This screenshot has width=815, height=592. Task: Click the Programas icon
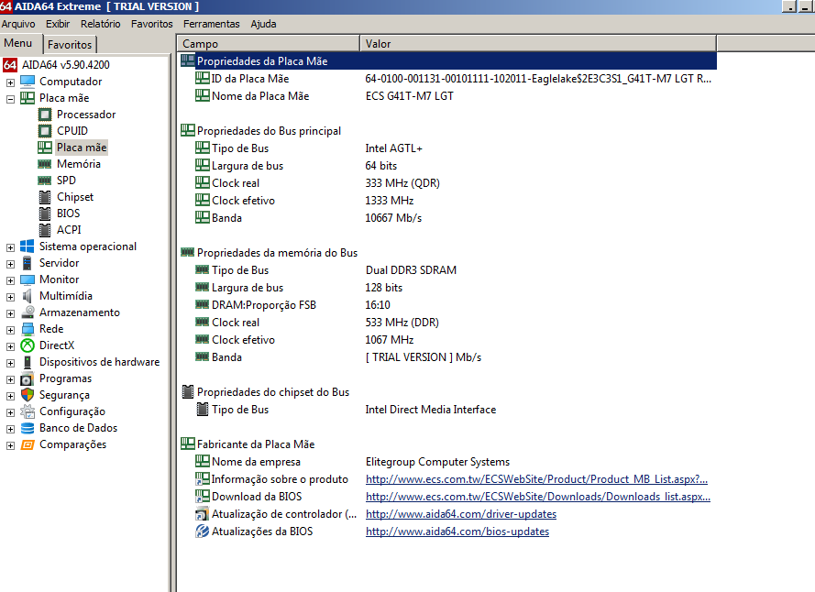[x=27, y=378]
